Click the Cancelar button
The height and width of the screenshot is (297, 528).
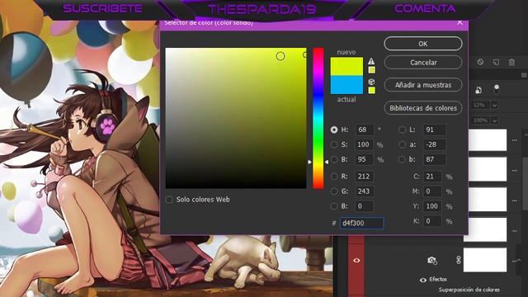[x=423, y=63]
